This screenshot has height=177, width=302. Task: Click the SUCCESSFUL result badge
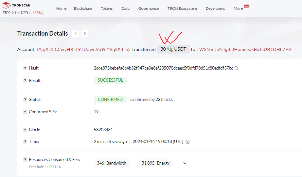point(110,80)
